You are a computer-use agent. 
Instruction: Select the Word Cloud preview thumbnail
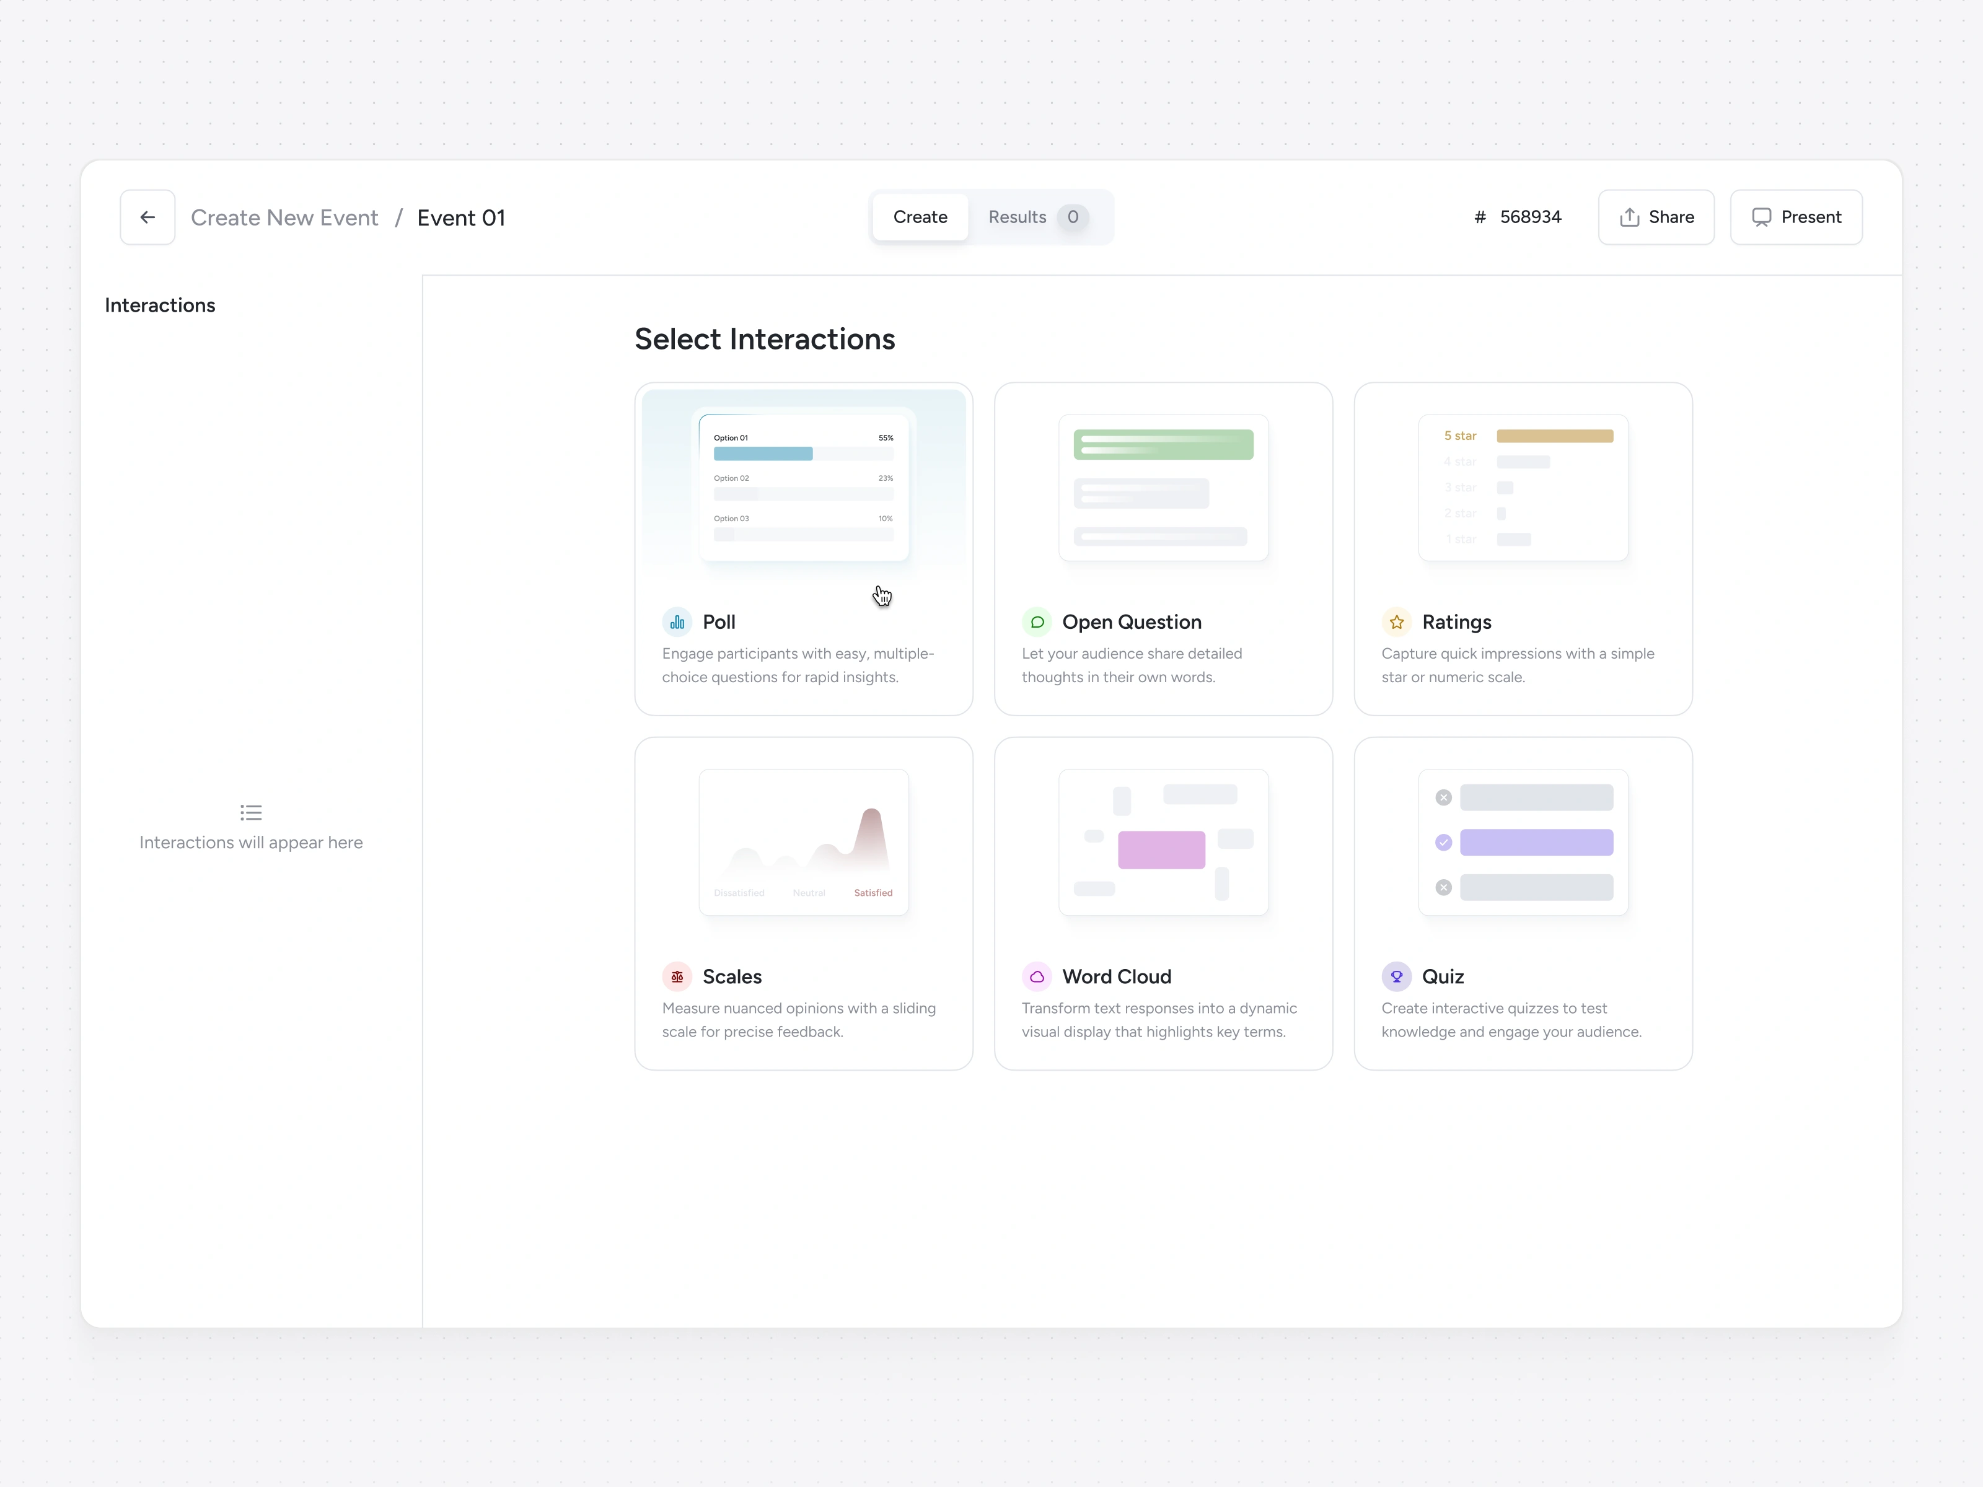pyautogui.click(x=1163, y=843)
